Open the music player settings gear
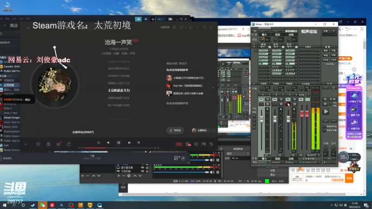 174,27
